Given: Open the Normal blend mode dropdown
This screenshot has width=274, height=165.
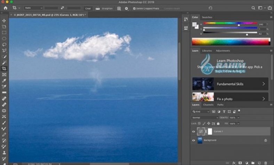Looking at the screenshot, I should tap(204, 118).
